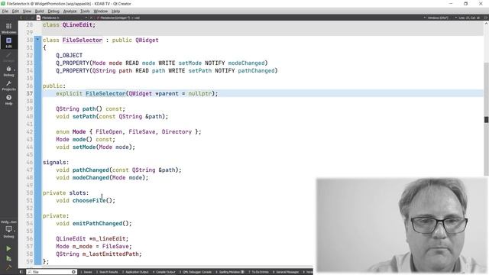The height and width of the screenshot is (275, 489).
Task: Click 'setMode' declaration on line 44
Action: click(84, 147)
